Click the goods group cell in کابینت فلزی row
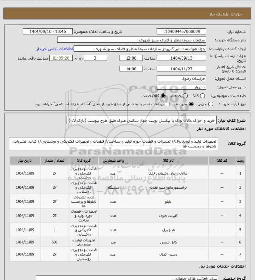Viewport: 255px width, 280px height. [x=84, y=216]
